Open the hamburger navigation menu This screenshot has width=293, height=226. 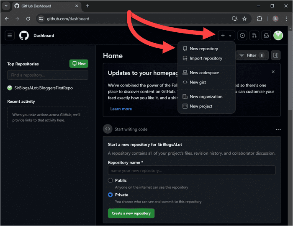pyautogui.click(x=10, y=35)
